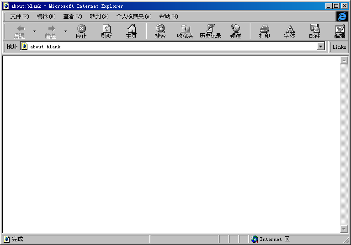Maximize the Internet Explorer window
Image resolution: width=351 pixels, height=245 pixels.
click(x=336, y=6)
